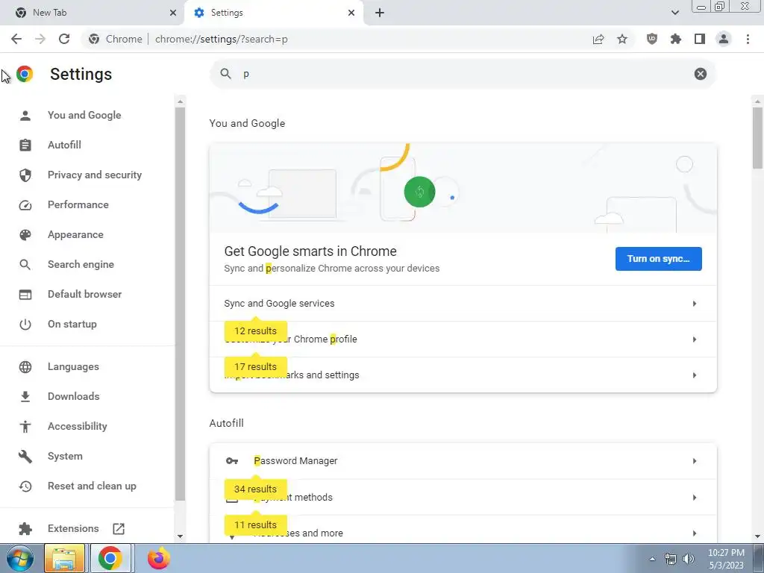Click the '34 results' yellow bubble
Screen dimensions: 764x573
(255, 489)
